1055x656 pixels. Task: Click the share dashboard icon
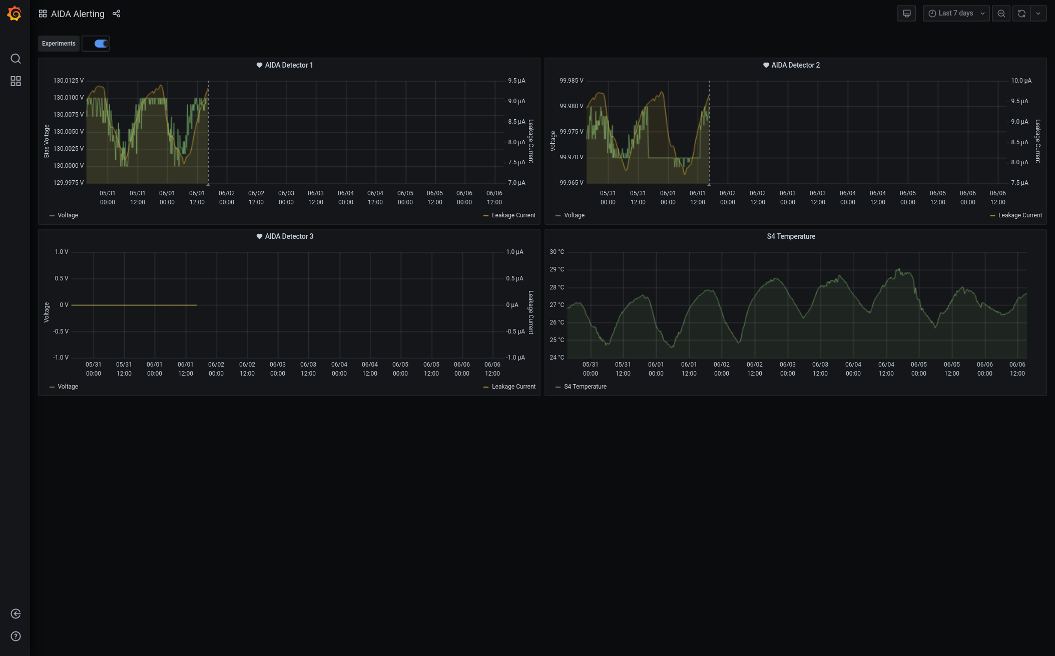pyautogui.click(x=117, y=14)
